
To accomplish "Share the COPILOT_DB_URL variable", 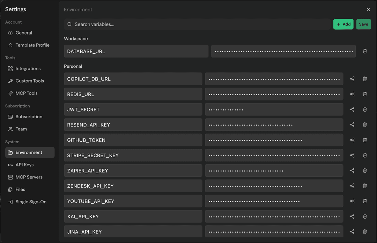I will (352, 79).
